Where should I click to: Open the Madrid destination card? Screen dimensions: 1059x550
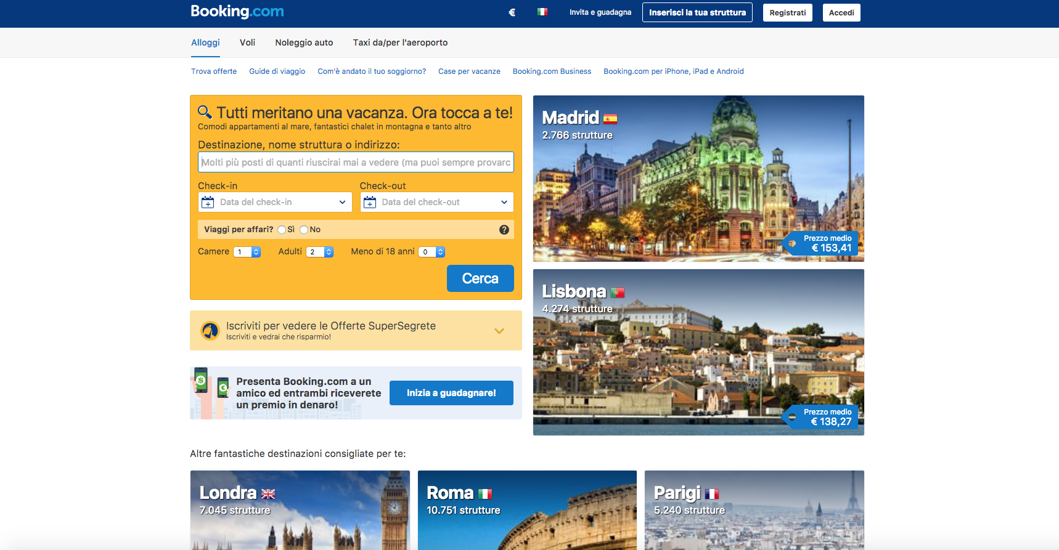tap(698, 179)
